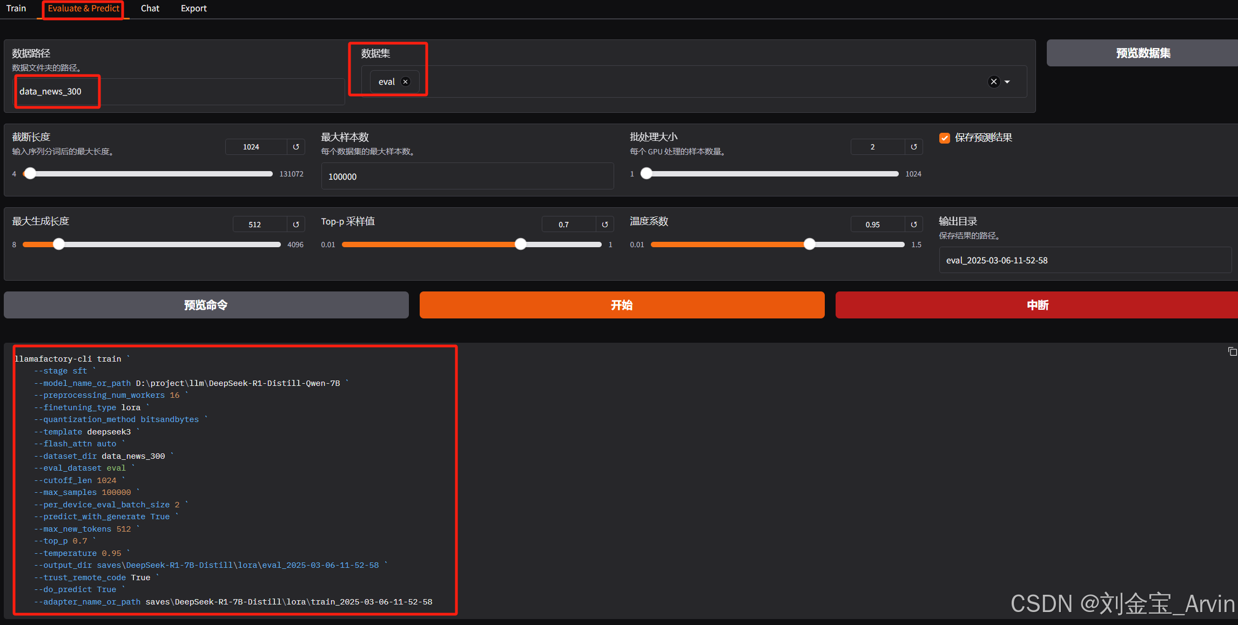The image size is (1238, 625).
Task: Clear all selected datasets
Action: [x=994, y=81]
